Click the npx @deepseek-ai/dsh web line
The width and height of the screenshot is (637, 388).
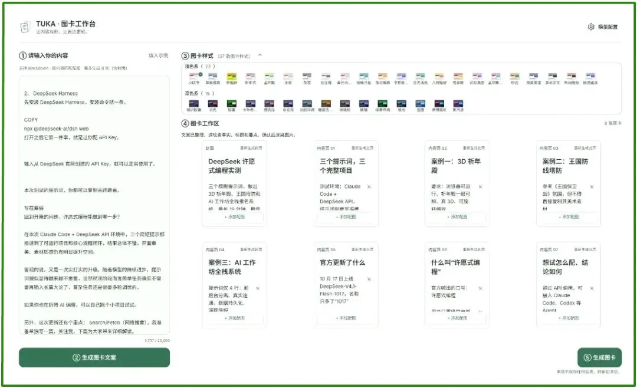click(x=56, y=129)
